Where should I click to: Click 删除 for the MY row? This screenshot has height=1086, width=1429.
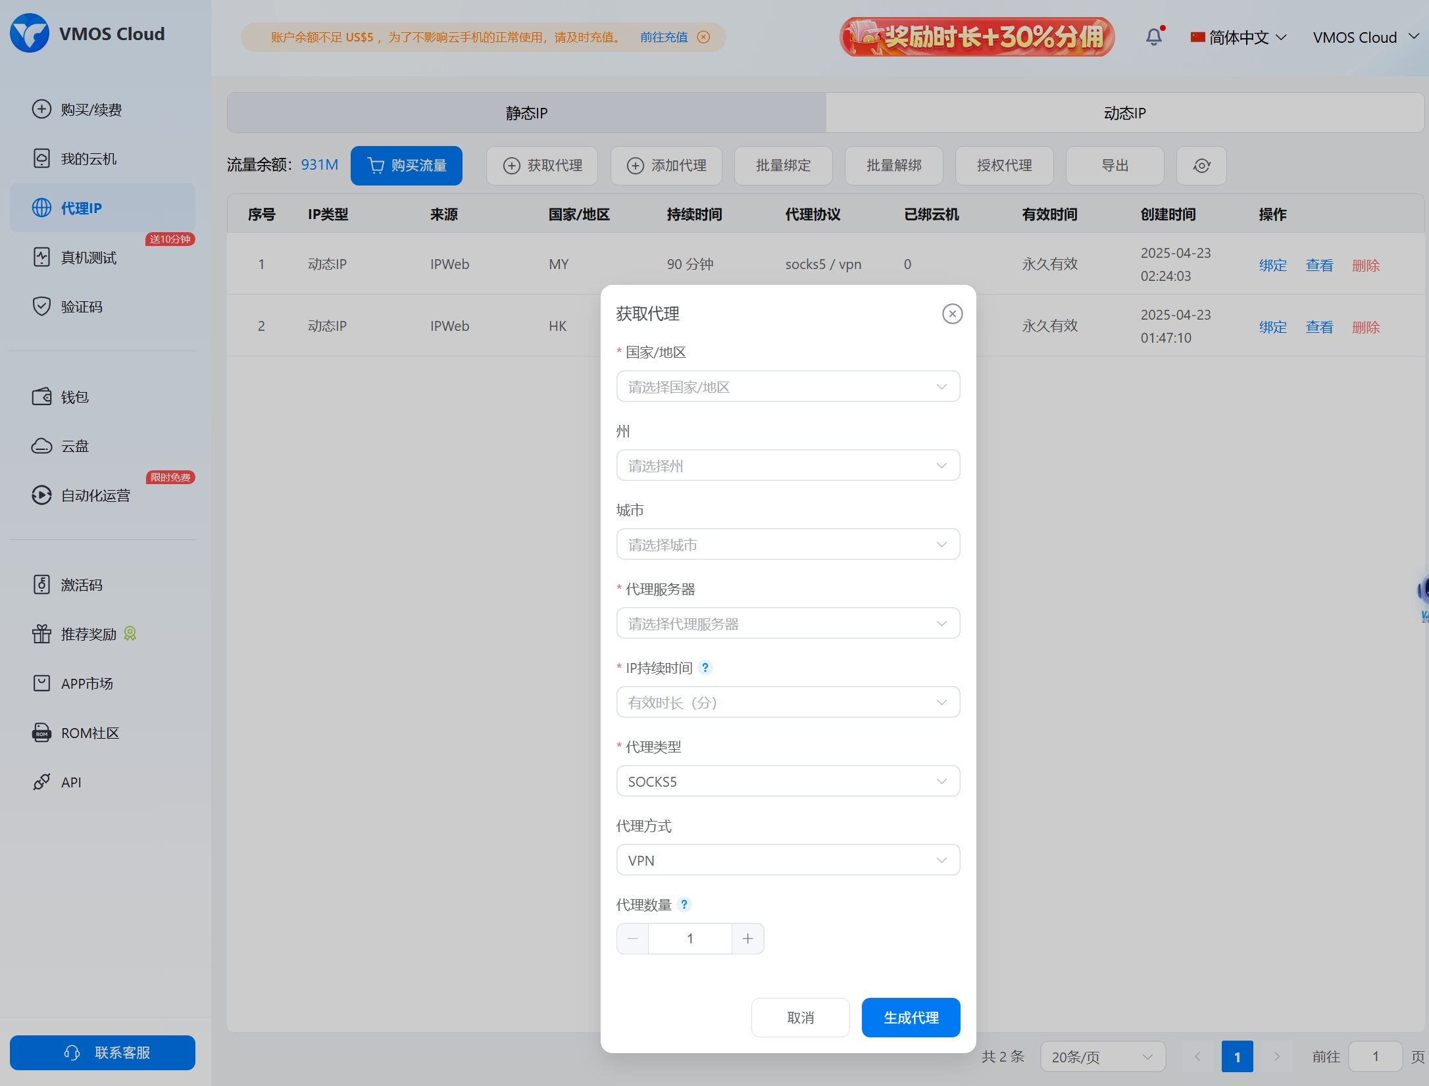pos(1366,265)
